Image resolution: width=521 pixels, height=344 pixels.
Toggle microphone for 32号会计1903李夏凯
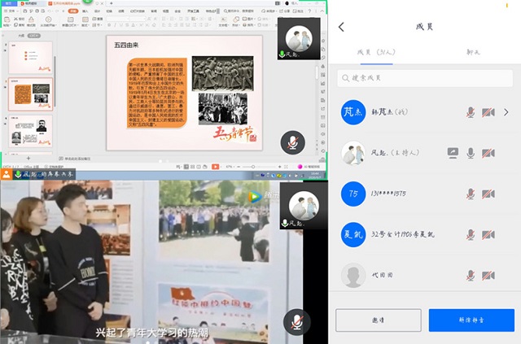pyautogui.click(x=471, y=234)
